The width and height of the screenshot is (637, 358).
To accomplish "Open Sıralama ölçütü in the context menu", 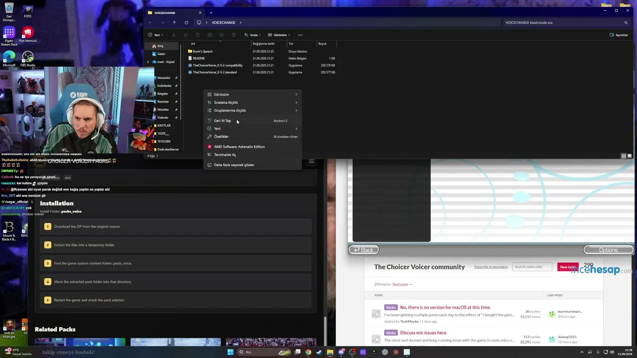I will [x=253, y=102].
